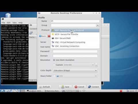Screen dimensions: 138x104
Task: Open the Custom resolution dropdown
Action: pos(79,65)
